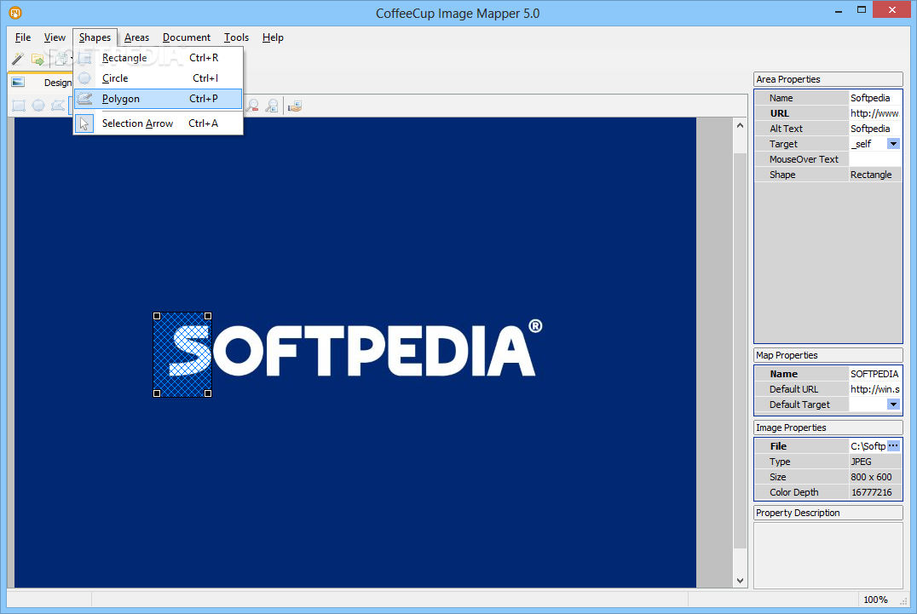Minimize the Image Mapper window
Viewport: 917px width, 614px height.
(x=838, y=10)
